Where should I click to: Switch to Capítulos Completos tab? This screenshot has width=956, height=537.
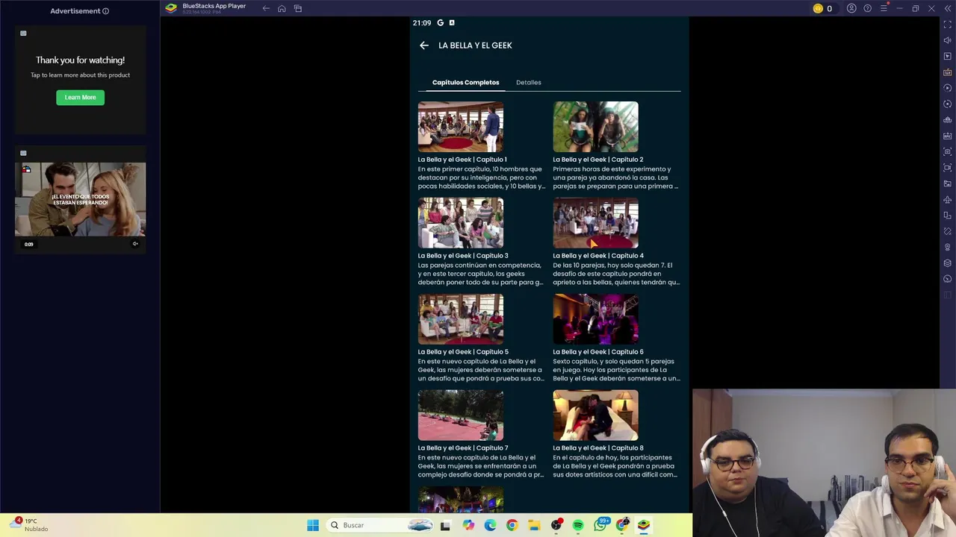click(465, 82)
